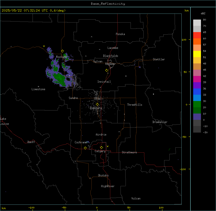Click the small purple echo next to Cochrane
This screenshot has height=211, width=216.
click(88, 142)
